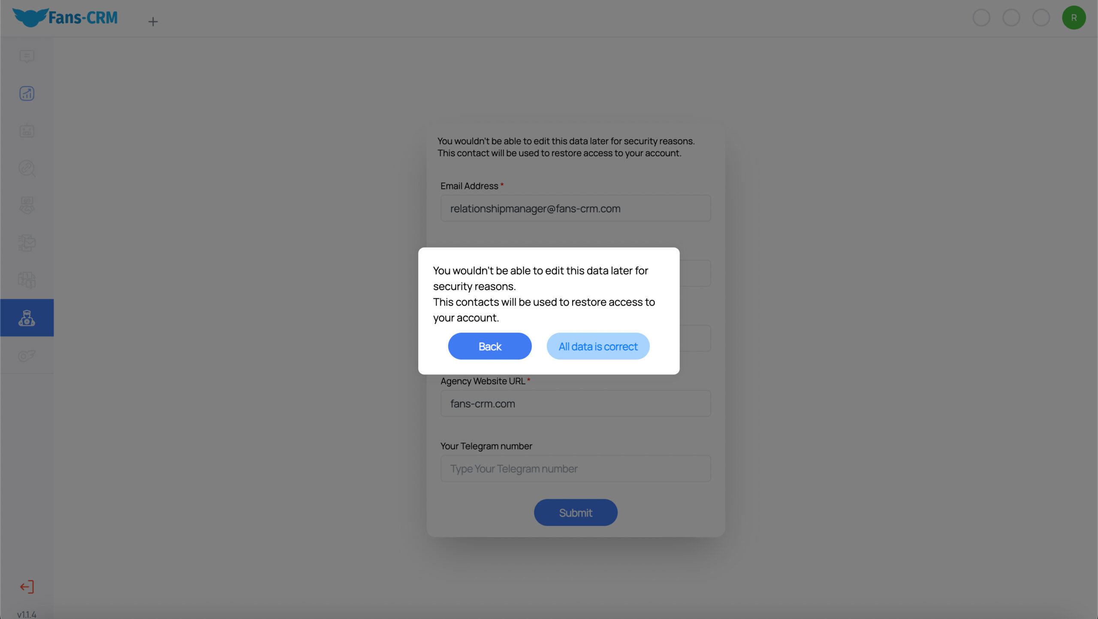Viewport: 1098px width, 619px height.
Task: Click the Email Address input field
Action: click(576, 208)
